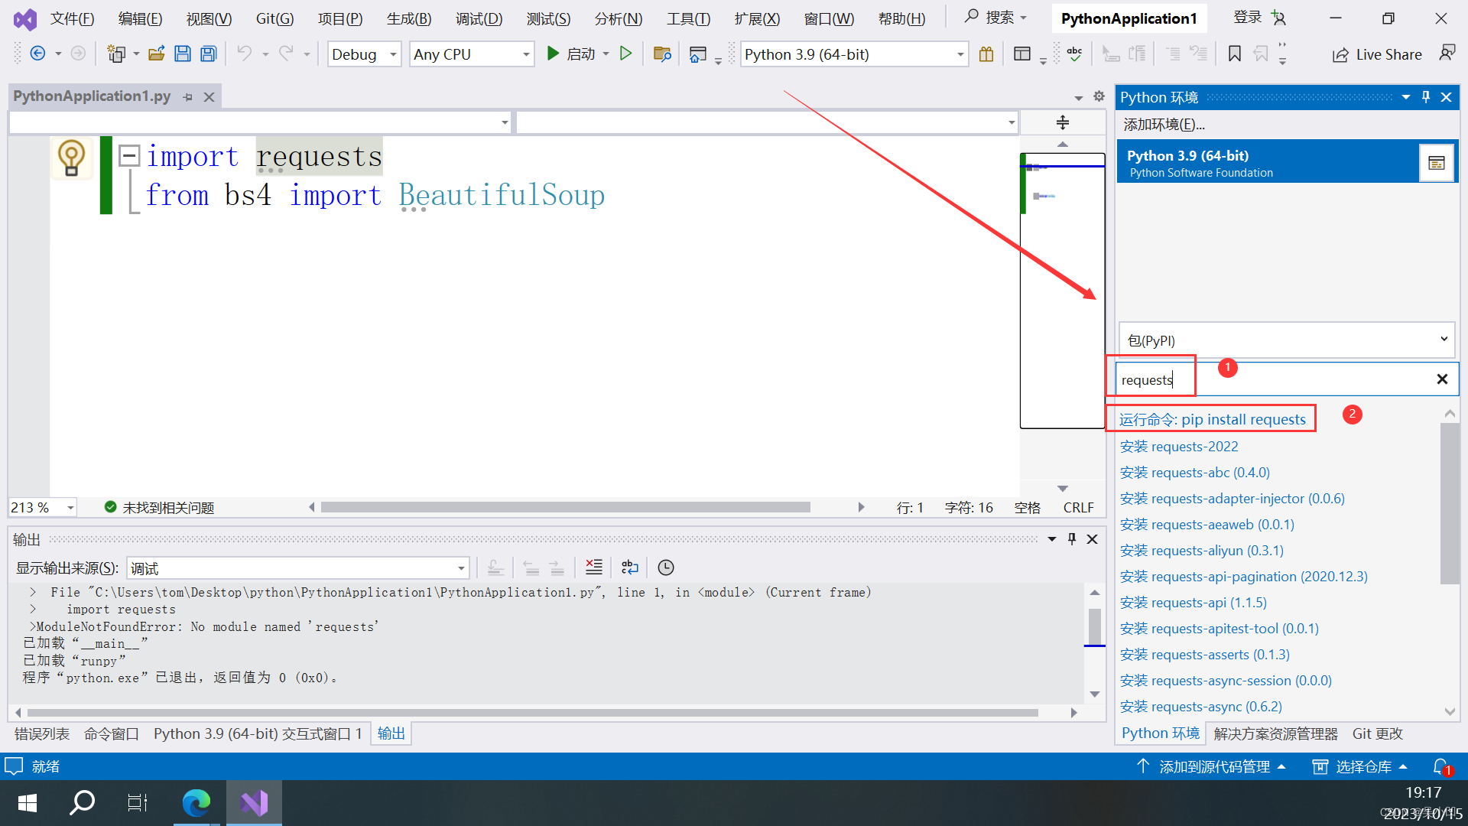Switch to the 命令窗口 tab
This screenshot has height=826, width=1468.
point(112,733)
